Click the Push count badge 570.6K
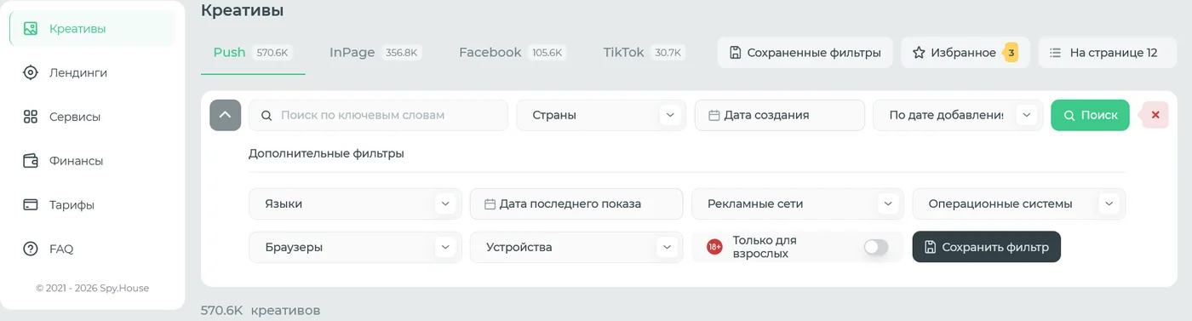The width and height of the screenshot is (1192, 321). point(273,53)
